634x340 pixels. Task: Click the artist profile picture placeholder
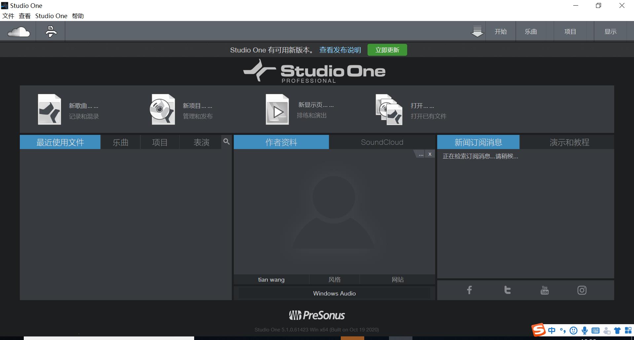(334, 212)
